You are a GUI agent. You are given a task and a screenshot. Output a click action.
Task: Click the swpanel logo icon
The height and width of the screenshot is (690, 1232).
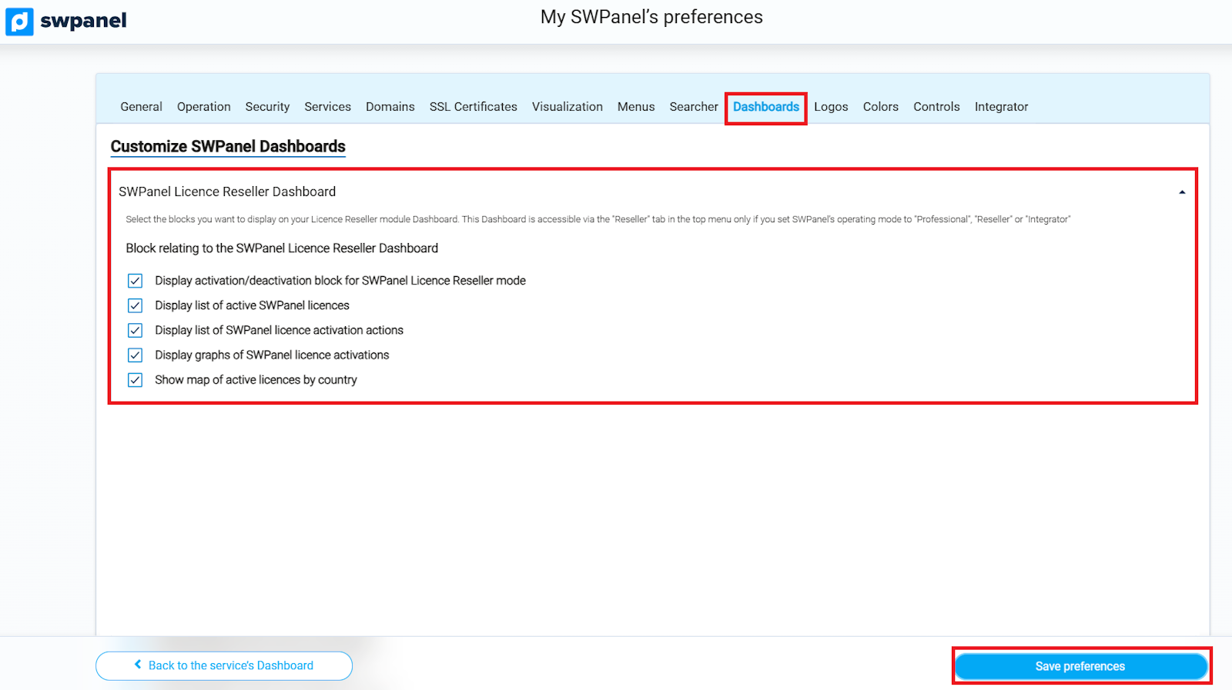click(20, 22)
